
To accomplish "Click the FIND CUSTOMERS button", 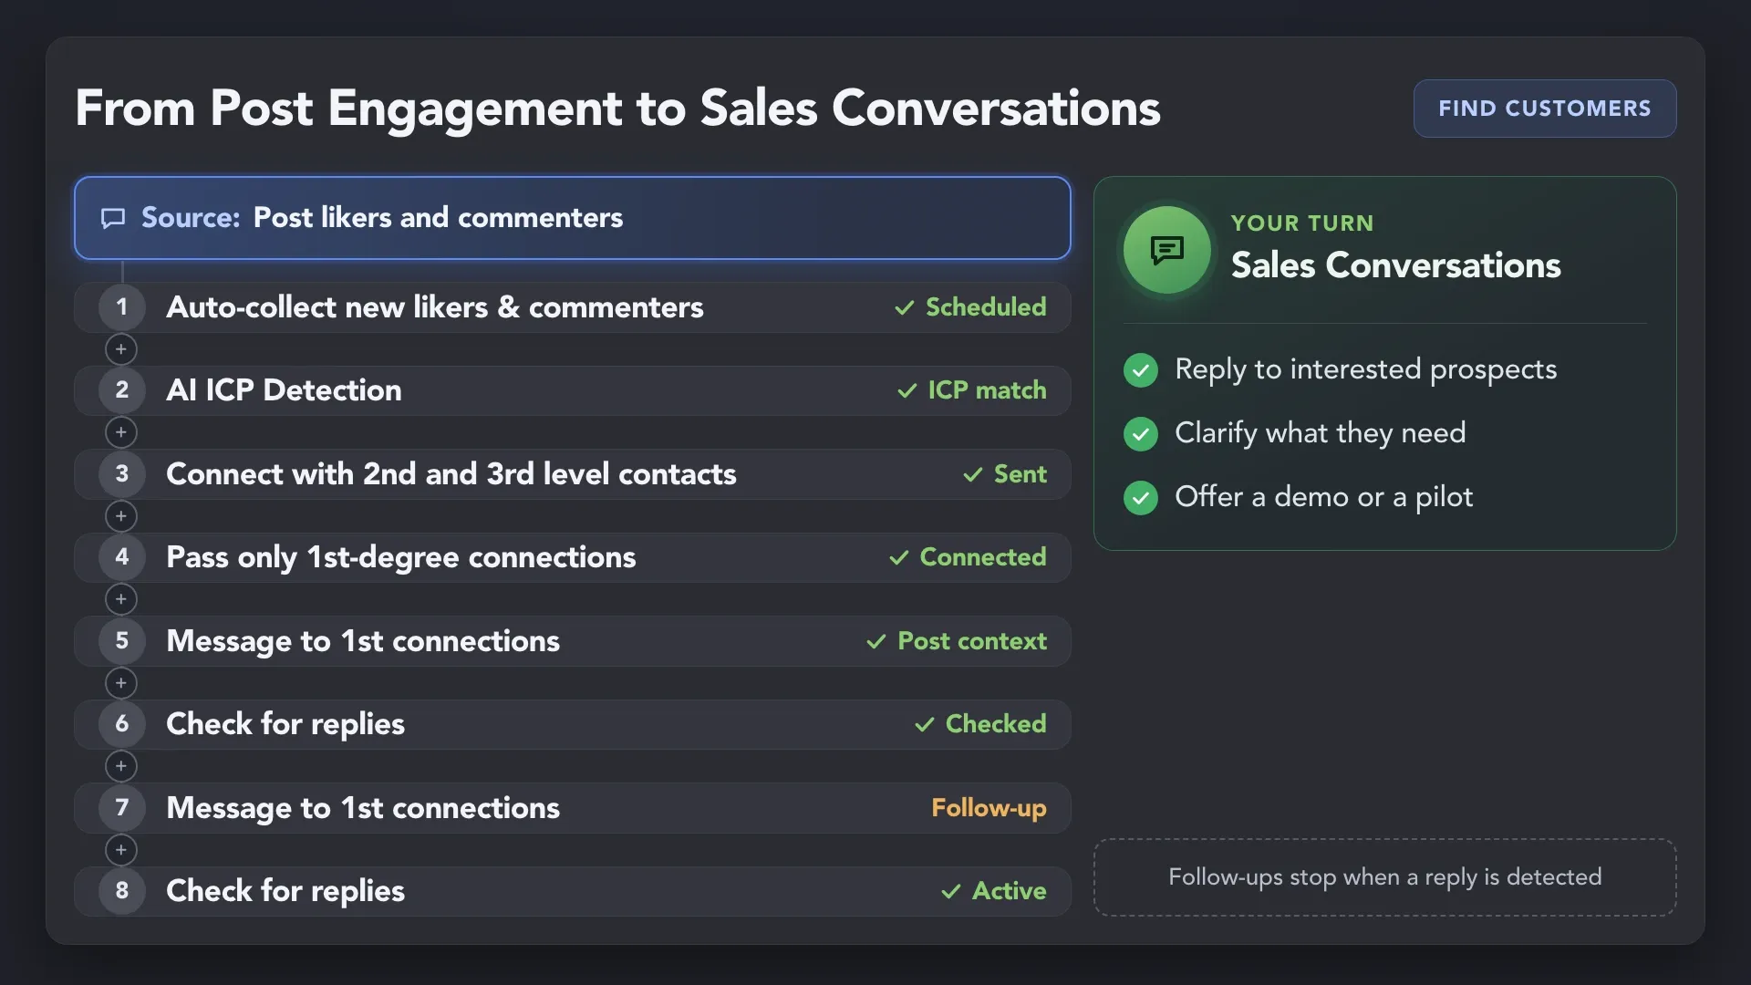I will point(1545,109).
